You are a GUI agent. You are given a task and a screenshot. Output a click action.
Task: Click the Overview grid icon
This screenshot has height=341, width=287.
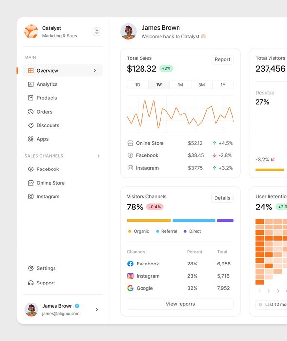pos(31,71)
